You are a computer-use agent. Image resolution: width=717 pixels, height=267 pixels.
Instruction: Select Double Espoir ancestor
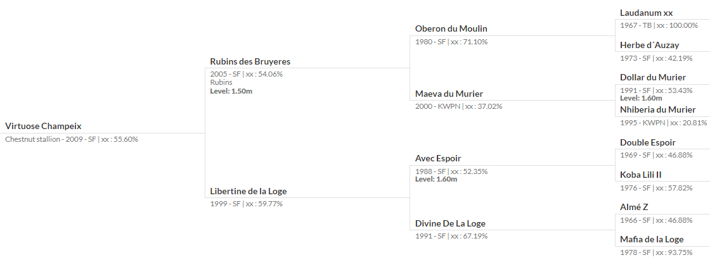click(x=648, y=142)
